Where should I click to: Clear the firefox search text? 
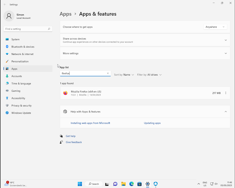pos(108,73)
